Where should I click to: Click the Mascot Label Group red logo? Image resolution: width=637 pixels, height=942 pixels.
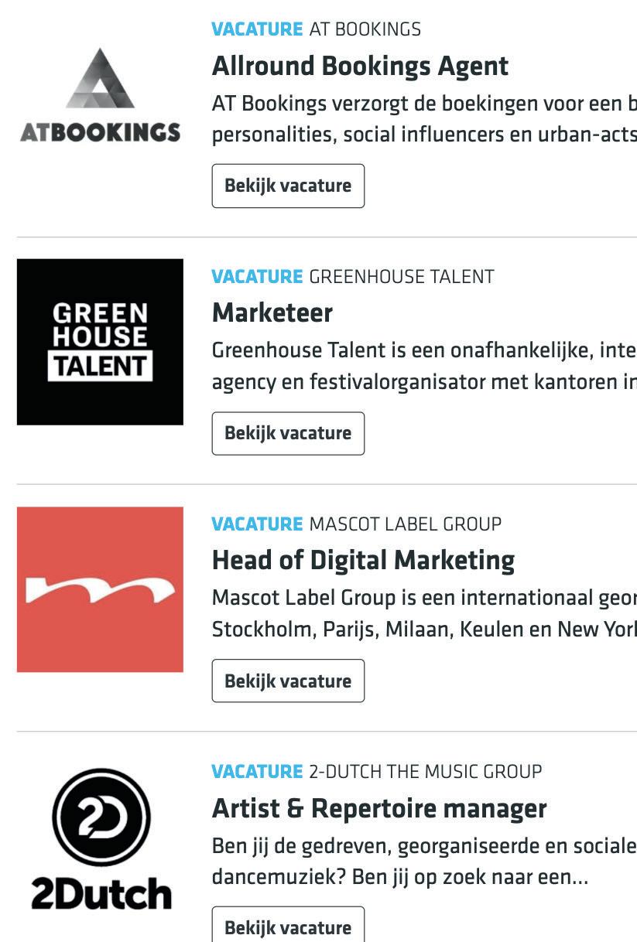[100, 589]
